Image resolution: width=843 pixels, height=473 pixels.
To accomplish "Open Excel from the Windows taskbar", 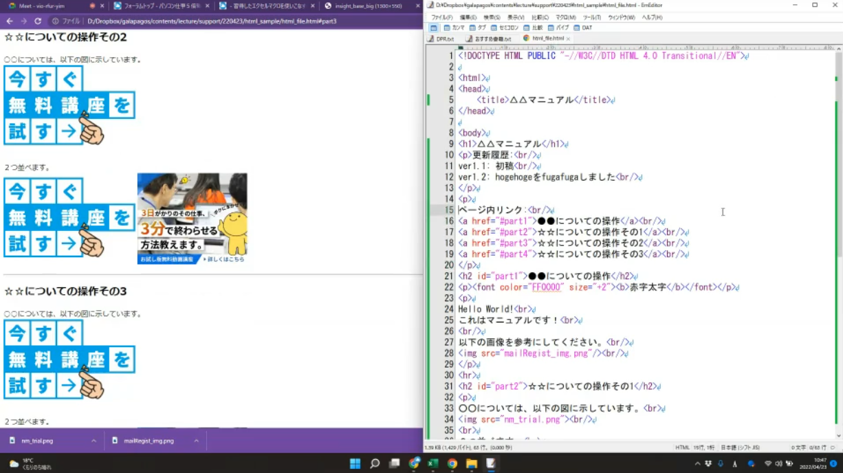I will 433,463.
